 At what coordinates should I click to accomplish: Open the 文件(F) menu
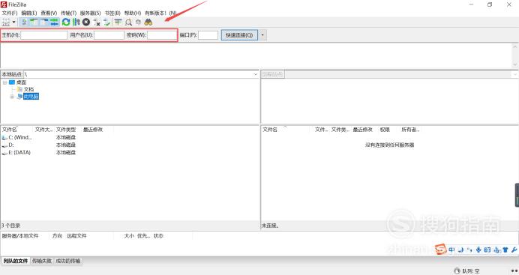[x=10, y=13]
